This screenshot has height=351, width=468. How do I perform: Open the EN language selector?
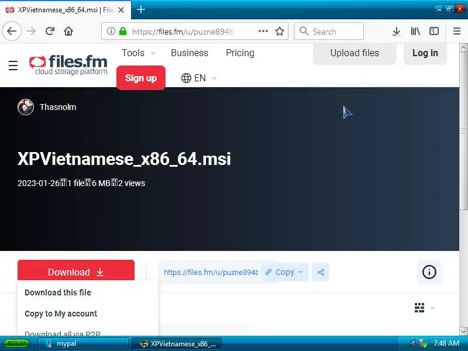(x=199, y=78)
